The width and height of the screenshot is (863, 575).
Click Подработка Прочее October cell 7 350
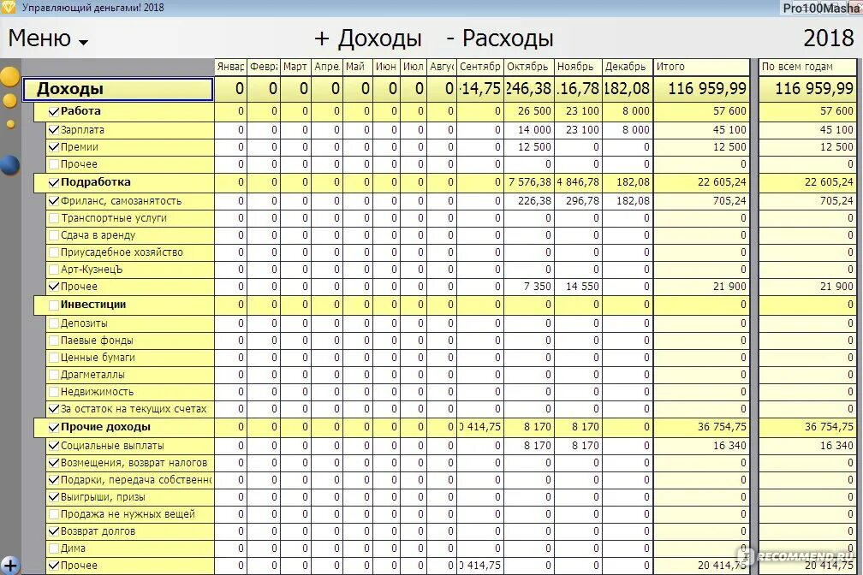[529, 286]
